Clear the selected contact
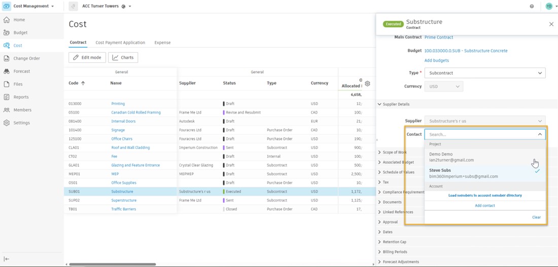 (x=536, y=217)
